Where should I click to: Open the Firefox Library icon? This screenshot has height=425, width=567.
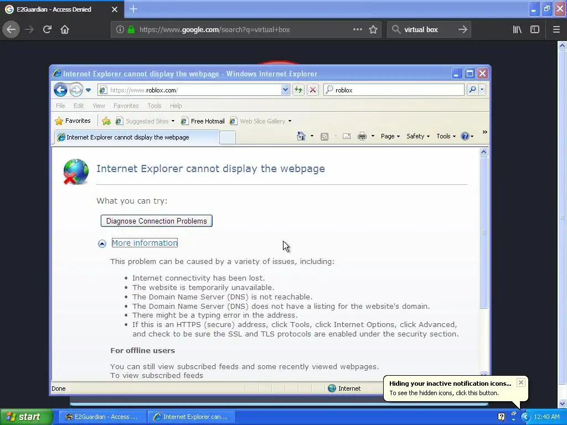tap(517, 29)
